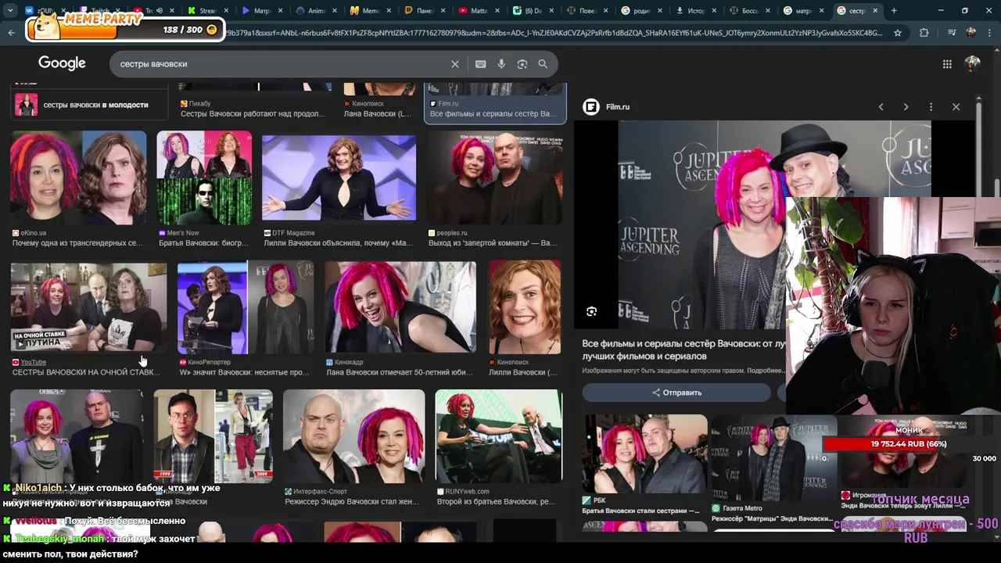
Task: Open 'Все фильмы и сериалы сестёр Вачовски' preview title
Action: click(x=683, y=350)
